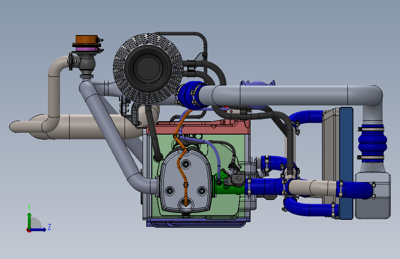This screenshot has height=259, width=400.
Task: Click the Y label on the triad
Action: [29, 207]
